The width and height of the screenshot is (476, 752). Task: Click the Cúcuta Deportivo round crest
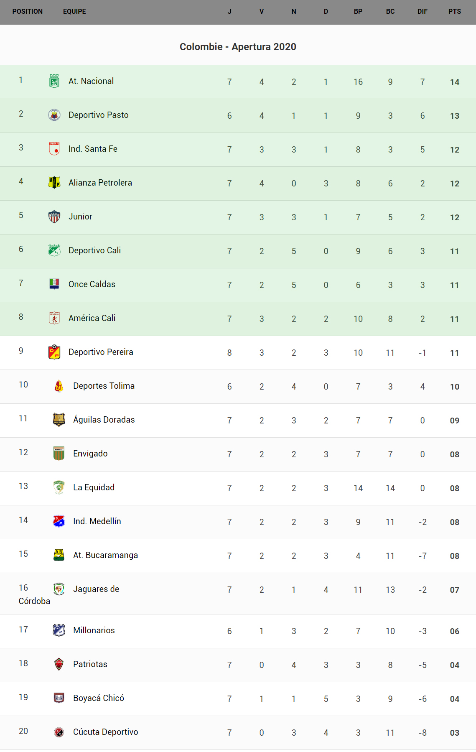point(59,732)
